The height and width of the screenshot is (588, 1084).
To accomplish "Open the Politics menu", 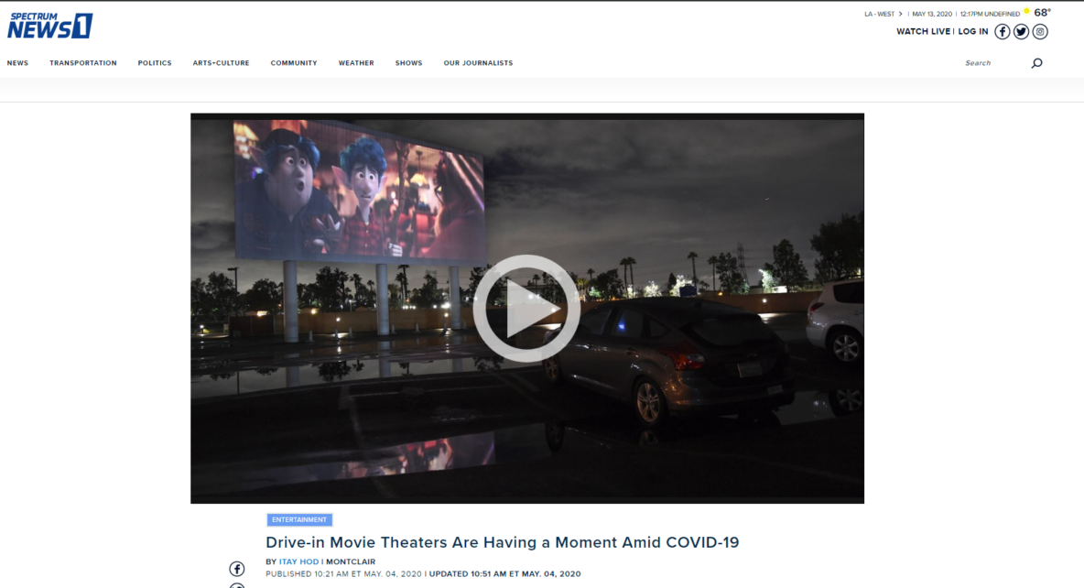I will [154, 63].
